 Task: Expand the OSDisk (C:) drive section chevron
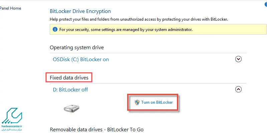coord(238,59)
